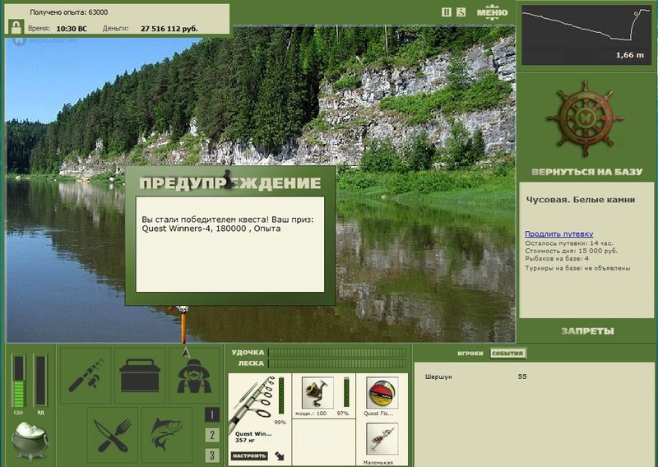Open the fisherman profile icon
This screenshot has height=467, width=658.
pyautogui.click(x=194, y=376)
